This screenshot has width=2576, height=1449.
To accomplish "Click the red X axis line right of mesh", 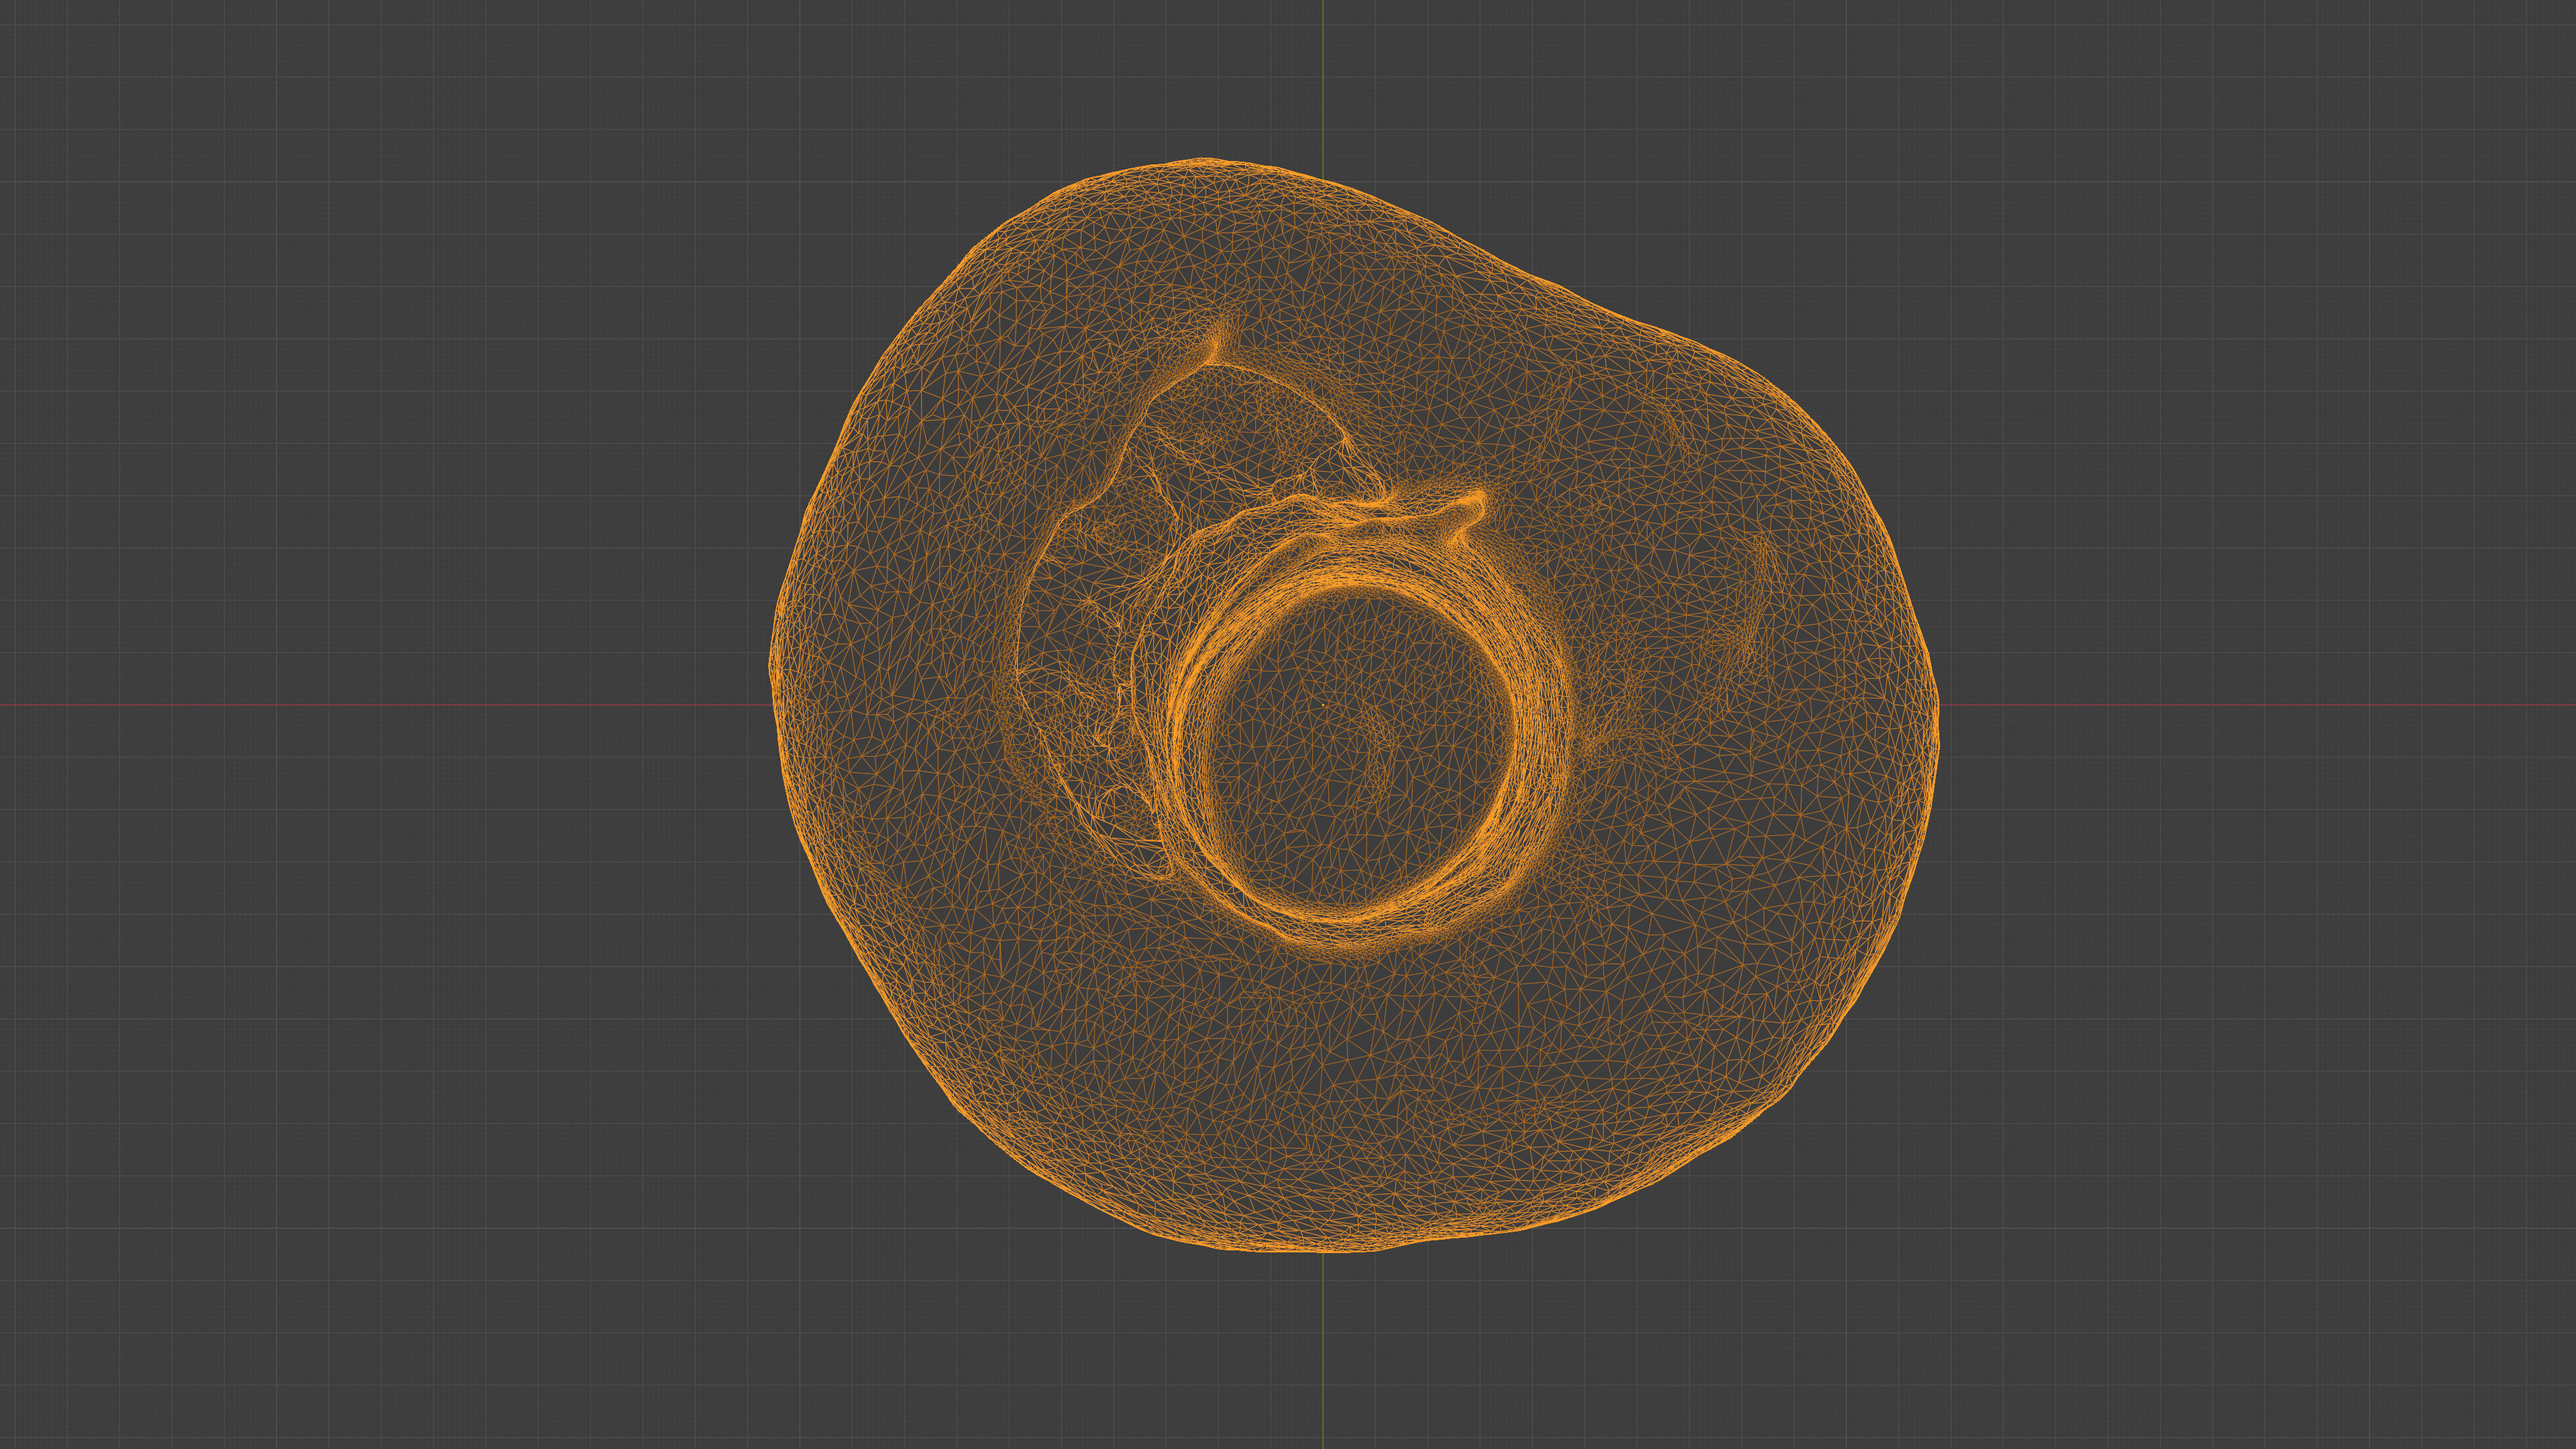I will click(2250, 705).
